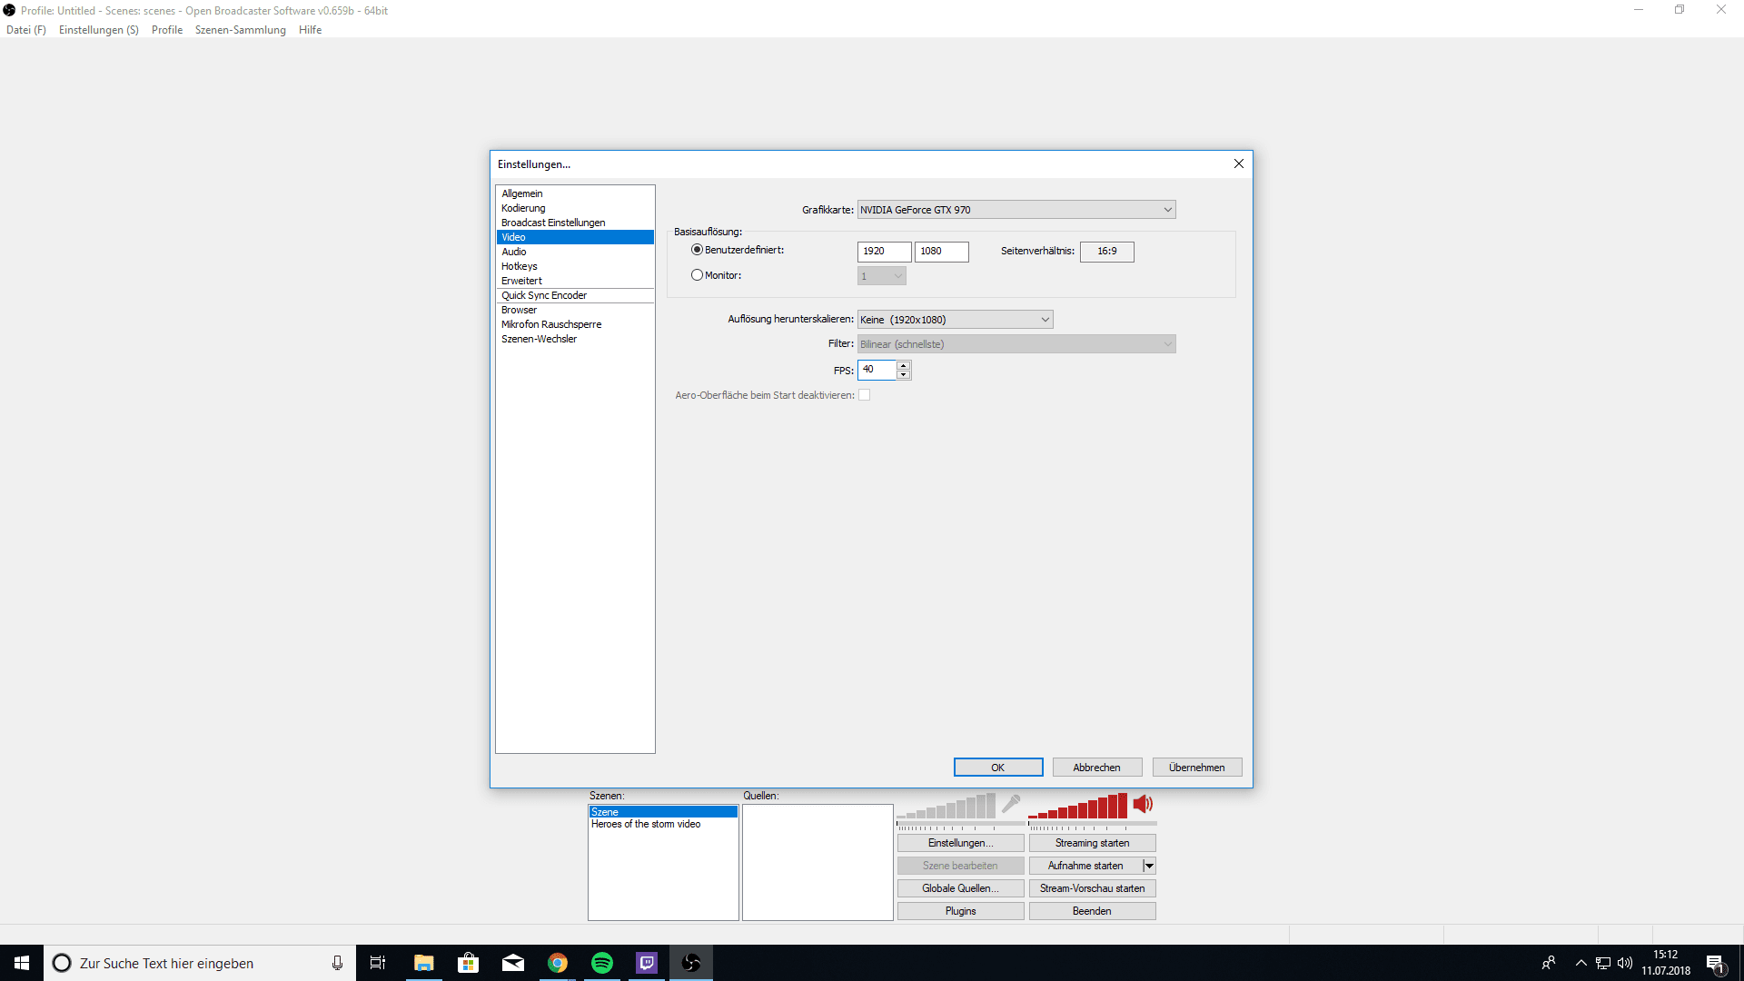Screen dimensions: 1744x981
Task: Open File Explorer in taskbar
Action: click(424, 963)
